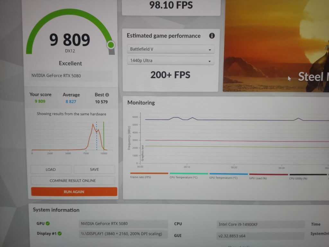Click COMPARE RESULT ONLINE button
The image size is (329, 247).
point(73,180)
